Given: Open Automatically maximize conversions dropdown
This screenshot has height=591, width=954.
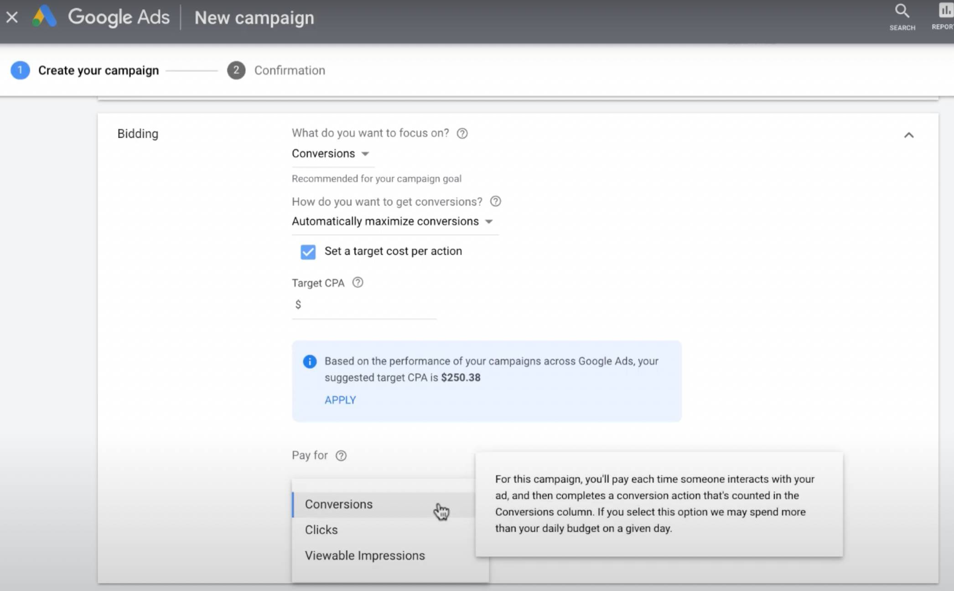Looking at the screenshot, I should pos(392,222).
